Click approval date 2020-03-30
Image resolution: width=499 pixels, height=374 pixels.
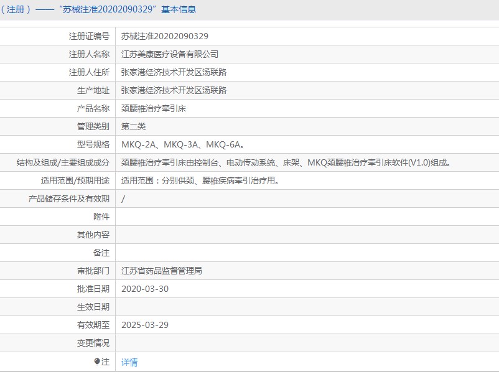click(144, 289)
